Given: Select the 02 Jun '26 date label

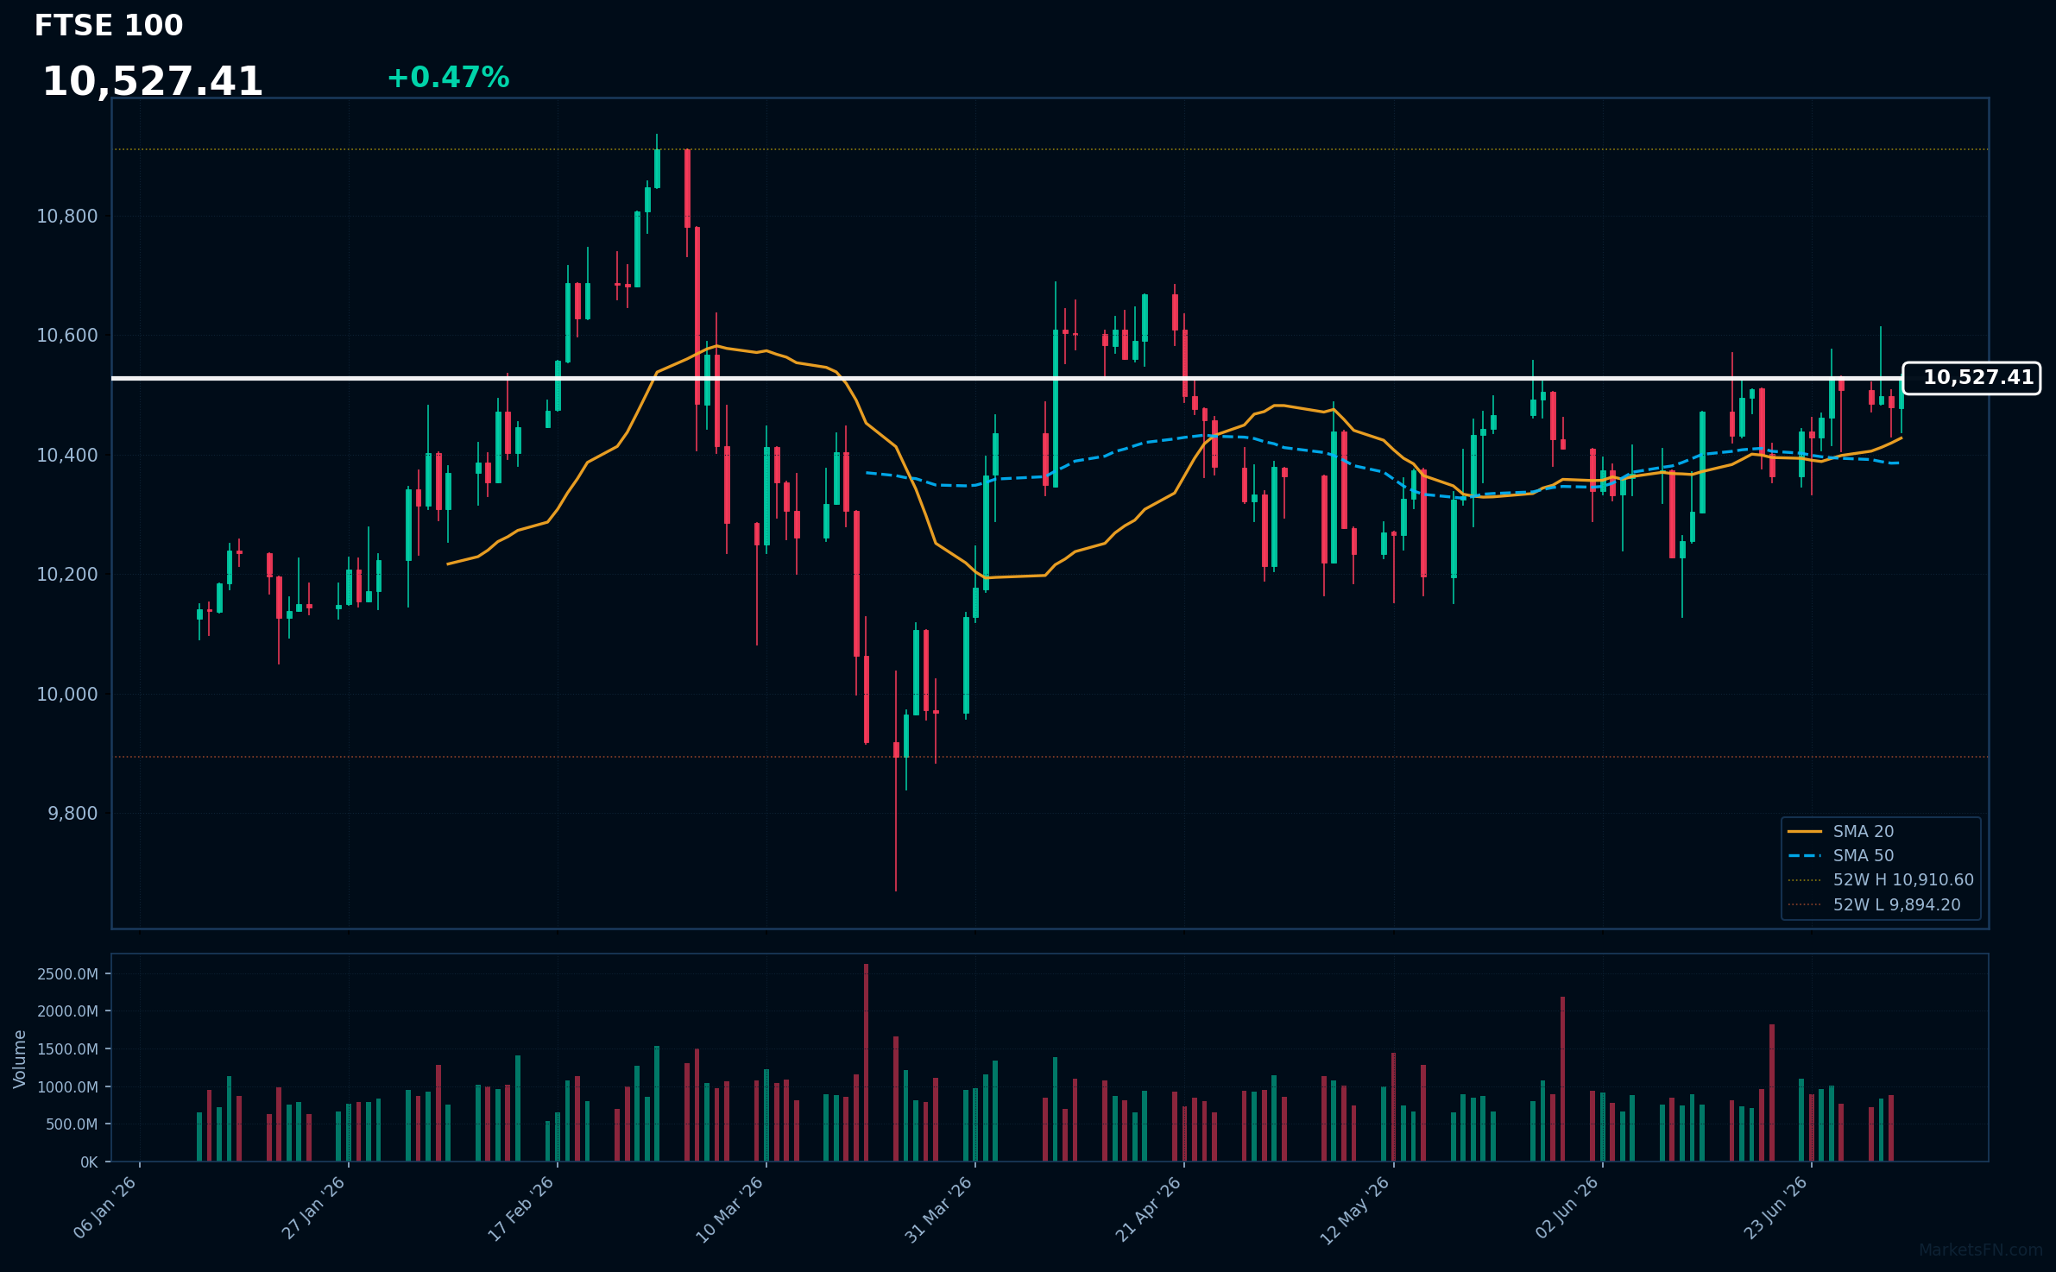Looking at the screenshot, I should point(1567,1207).
